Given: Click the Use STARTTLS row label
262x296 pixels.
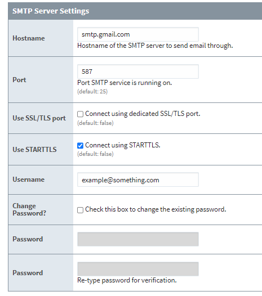Looking at the screenshot, I should point(34,150).
